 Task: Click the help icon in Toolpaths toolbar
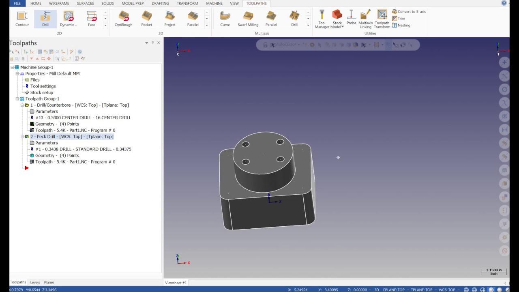click(x=80, y=52)
